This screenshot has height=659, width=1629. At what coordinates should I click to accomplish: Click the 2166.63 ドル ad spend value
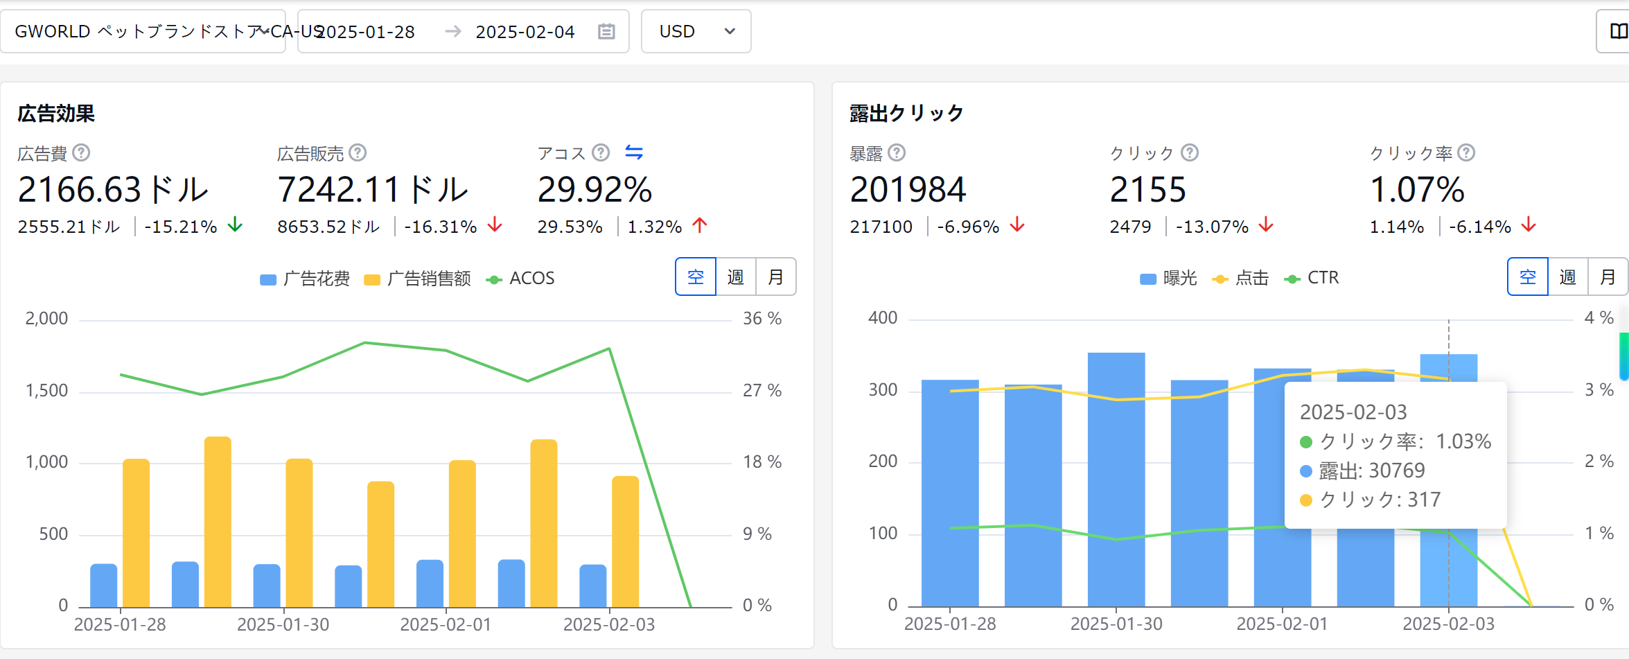tap(113, 189)
